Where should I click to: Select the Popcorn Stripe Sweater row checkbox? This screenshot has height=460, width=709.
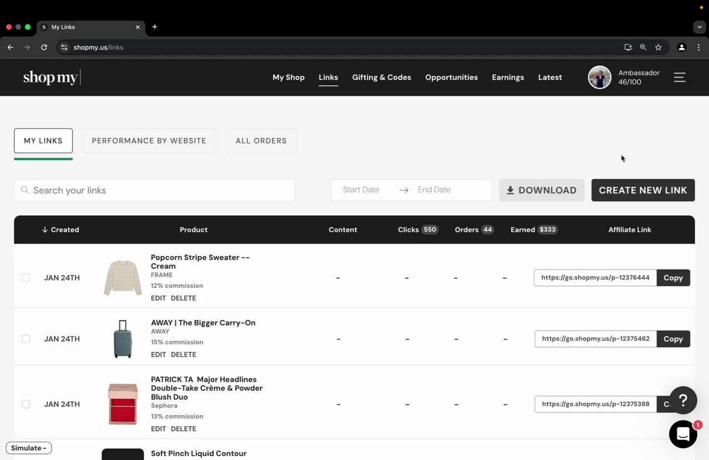pos(26,278)
